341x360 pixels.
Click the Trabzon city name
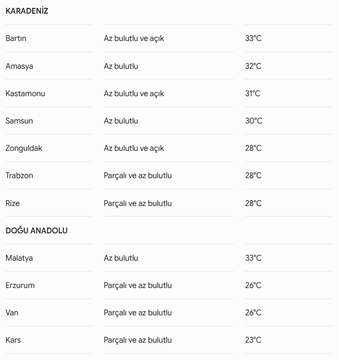19,176
